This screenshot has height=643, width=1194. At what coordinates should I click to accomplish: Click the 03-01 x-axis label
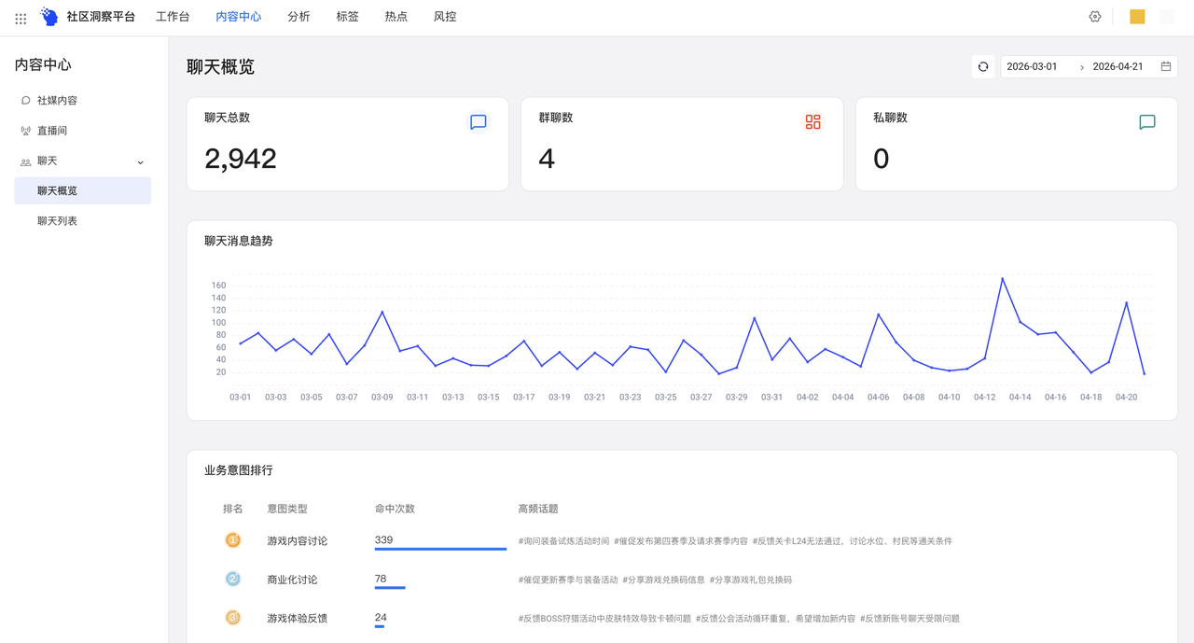tap(240, 397)
